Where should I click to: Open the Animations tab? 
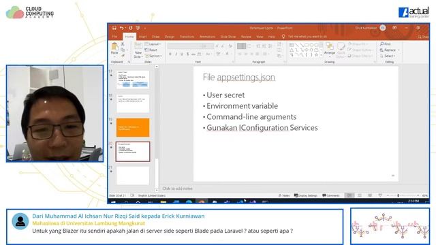[207, 37]
